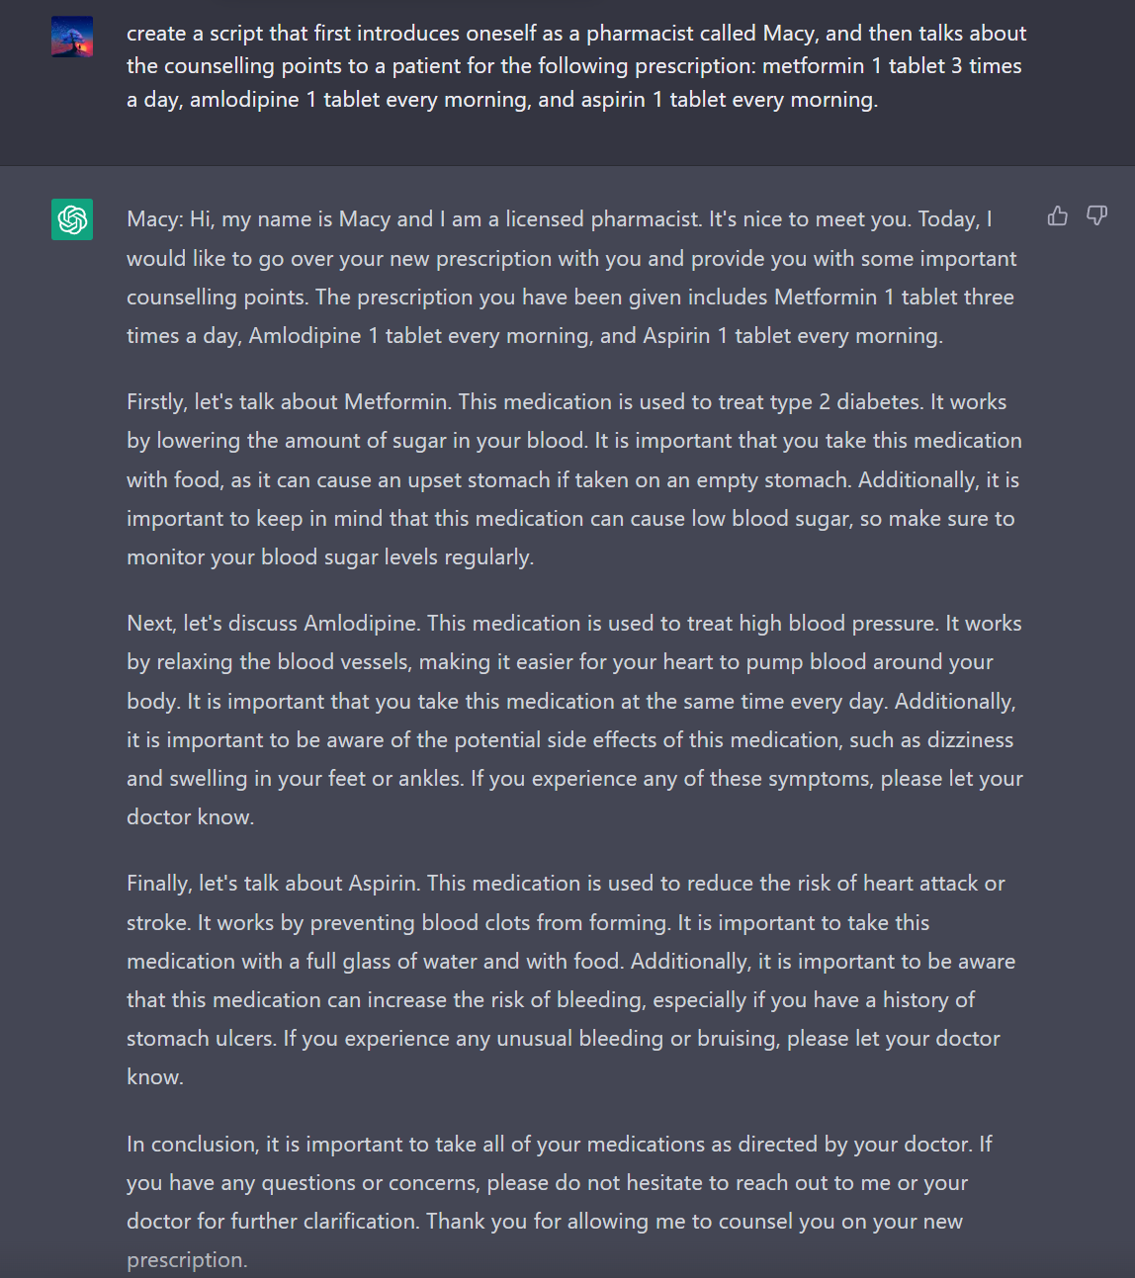Click the ChatGPT logo avatar
1135x1278 pixels.
point(72,219)
